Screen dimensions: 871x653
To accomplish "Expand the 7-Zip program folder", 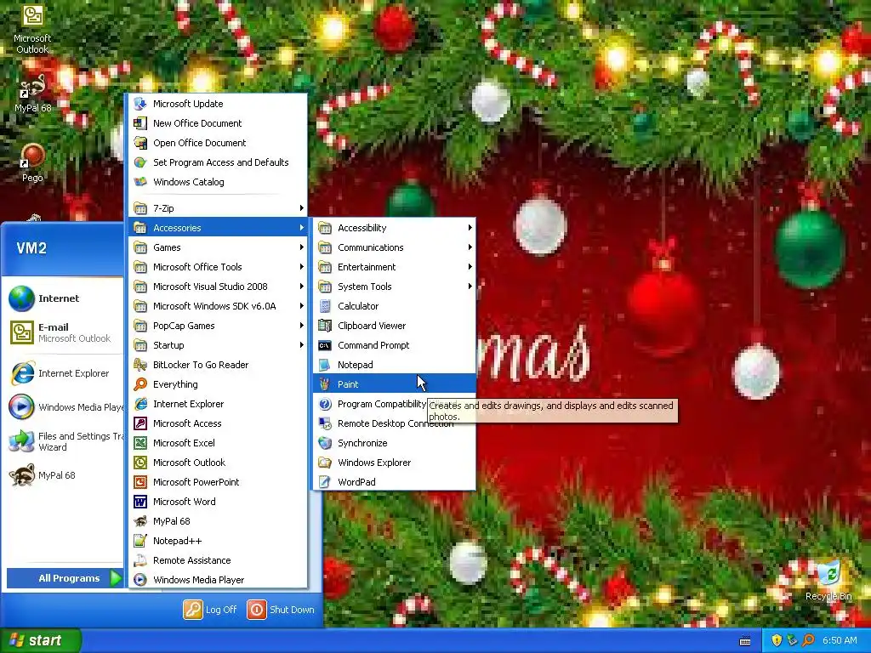I will pos(219,208).
